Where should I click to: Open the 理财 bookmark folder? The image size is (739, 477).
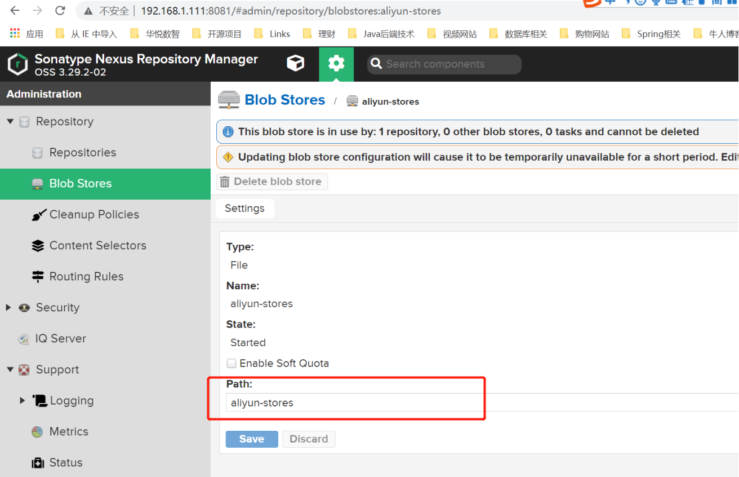[319, 34]
